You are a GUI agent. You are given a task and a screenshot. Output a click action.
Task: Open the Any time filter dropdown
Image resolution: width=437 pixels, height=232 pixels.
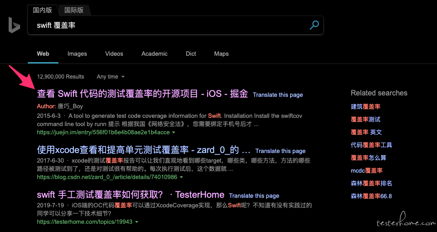coord(110,76)
